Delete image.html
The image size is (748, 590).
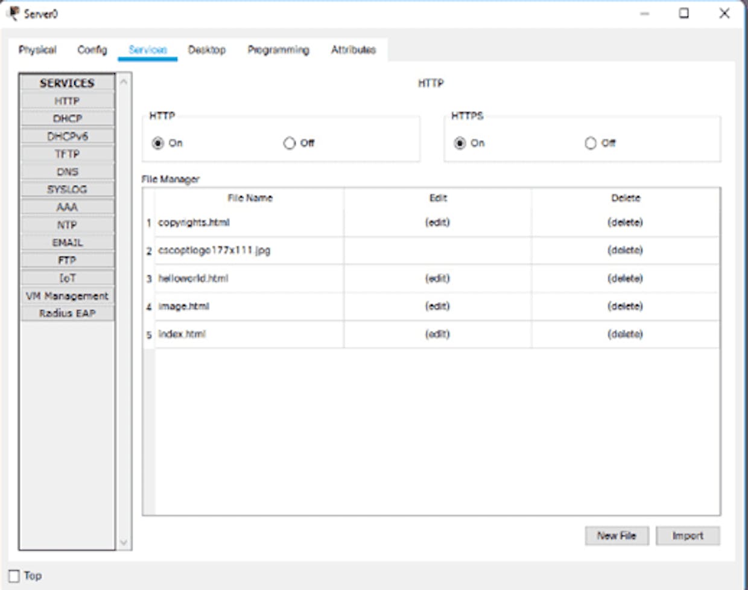tap(625, 306)
